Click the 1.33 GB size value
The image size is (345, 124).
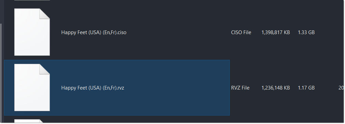306,32
